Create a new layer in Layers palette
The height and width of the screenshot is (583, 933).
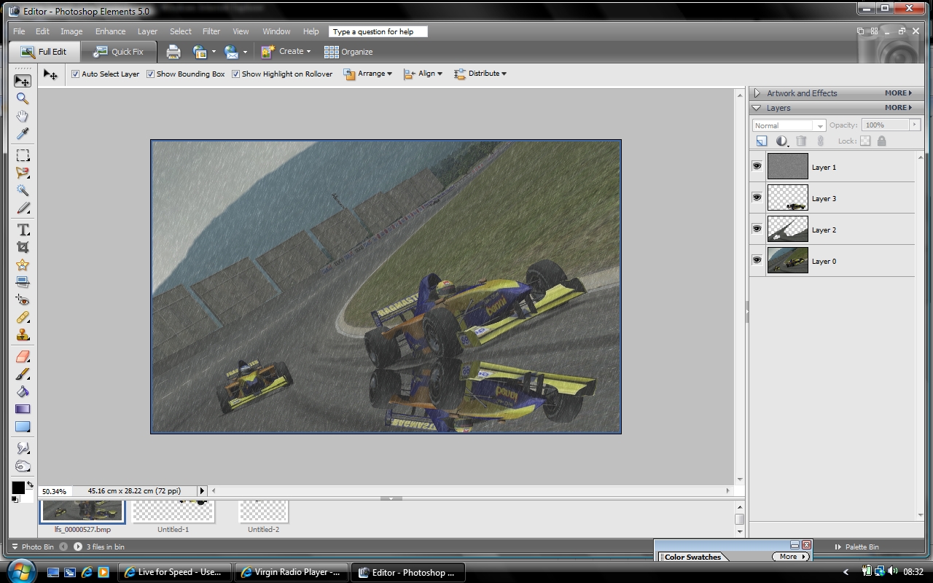762,141
